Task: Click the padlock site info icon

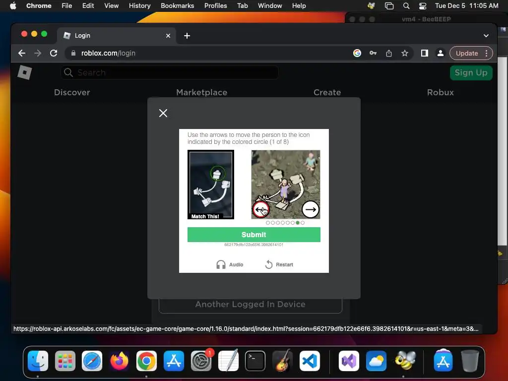Action: click(x=73, y=53)
